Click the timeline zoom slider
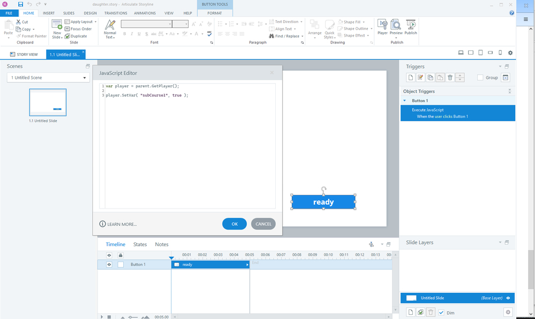 click(133, 317)
